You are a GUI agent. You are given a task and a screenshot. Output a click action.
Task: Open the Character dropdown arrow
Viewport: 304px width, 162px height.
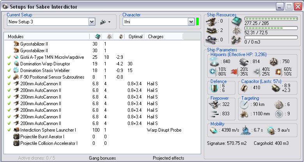point(191,22)
